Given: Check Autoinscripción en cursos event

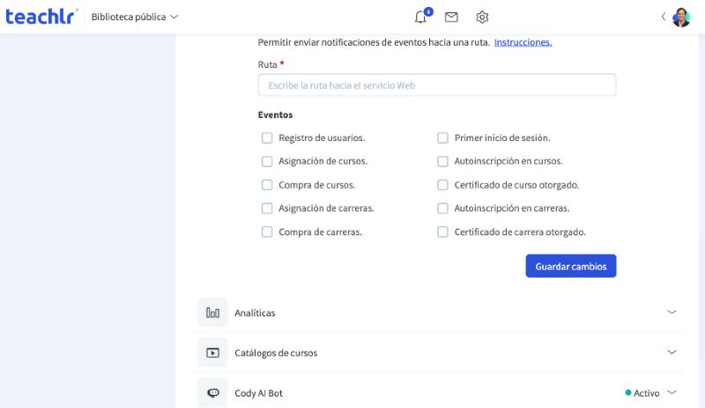Looking at the screenshot, I should (443, 161).
